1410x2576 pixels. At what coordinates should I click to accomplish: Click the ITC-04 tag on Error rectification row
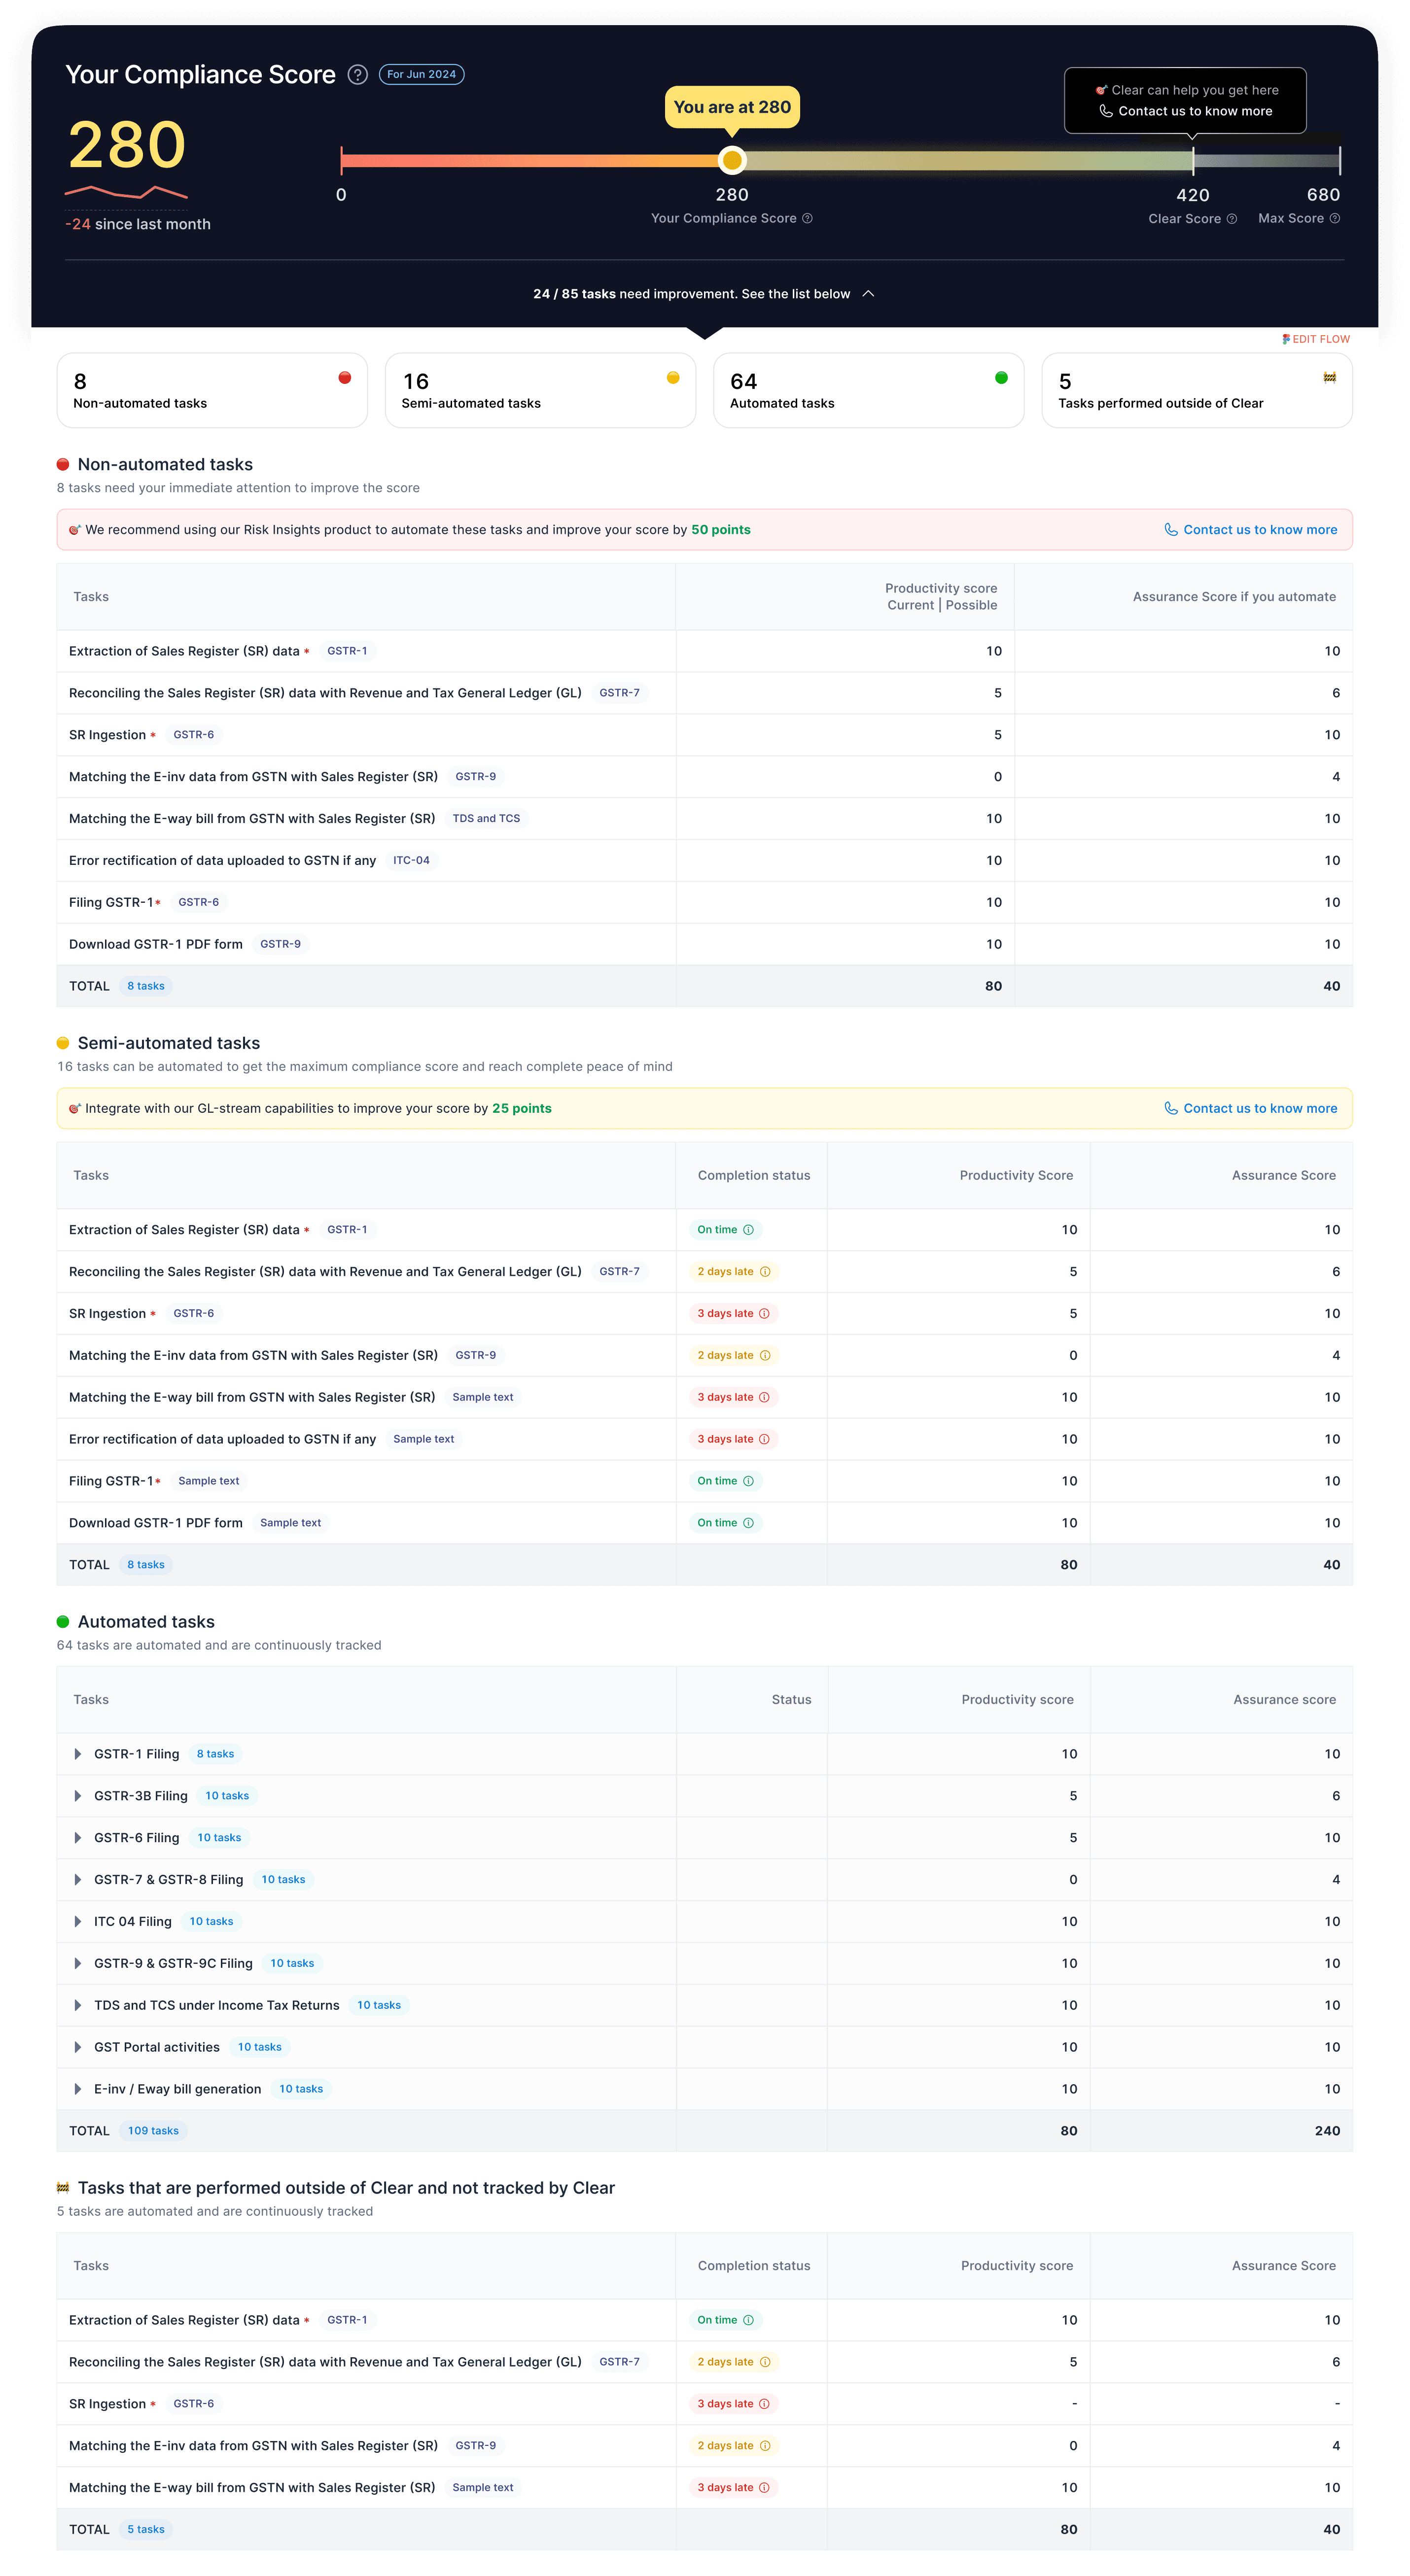411,861
